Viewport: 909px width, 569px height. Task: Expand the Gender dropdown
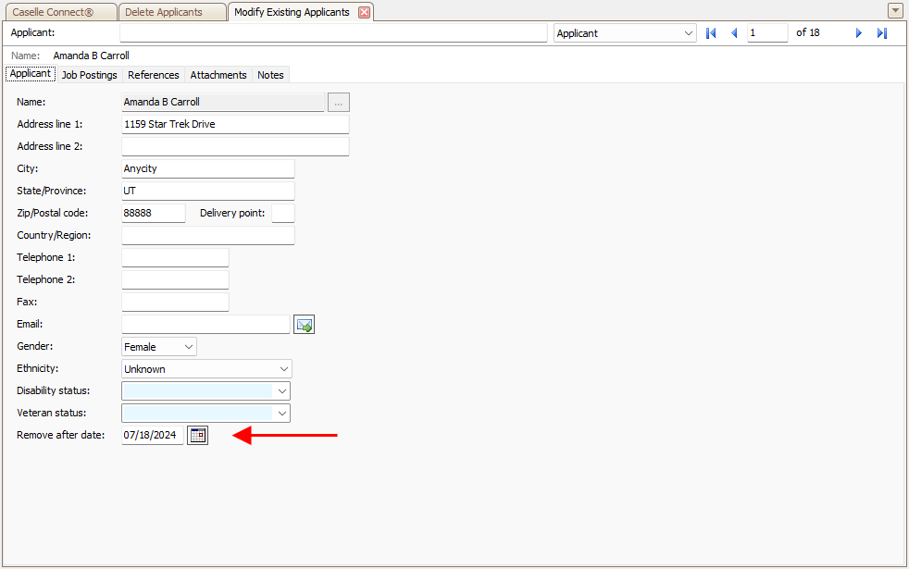click(x=189, y=347)
